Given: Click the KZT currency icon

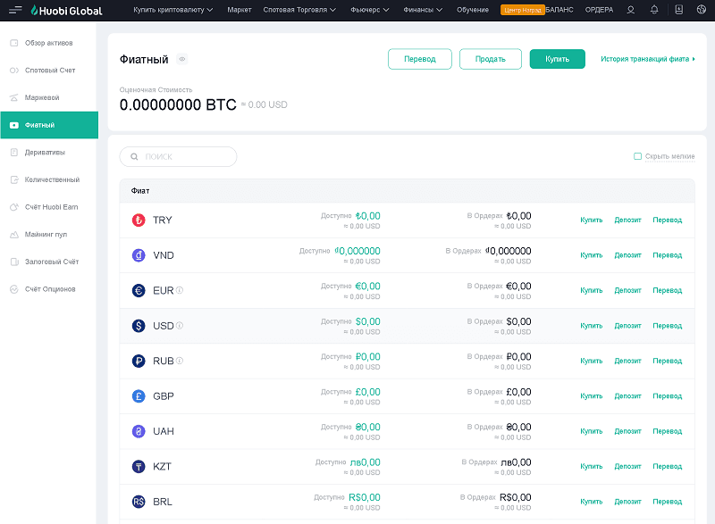Looking at the screenshot, I should (x=139, y=467).
